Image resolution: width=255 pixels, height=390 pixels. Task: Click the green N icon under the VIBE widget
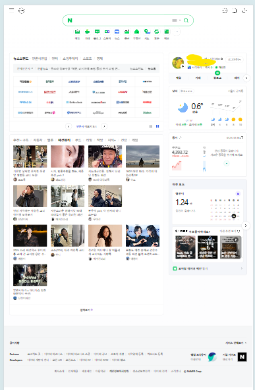click(175, 268)
